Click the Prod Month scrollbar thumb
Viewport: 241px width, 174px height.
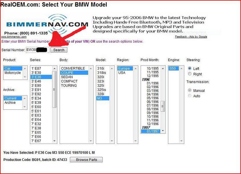point(163,106)
